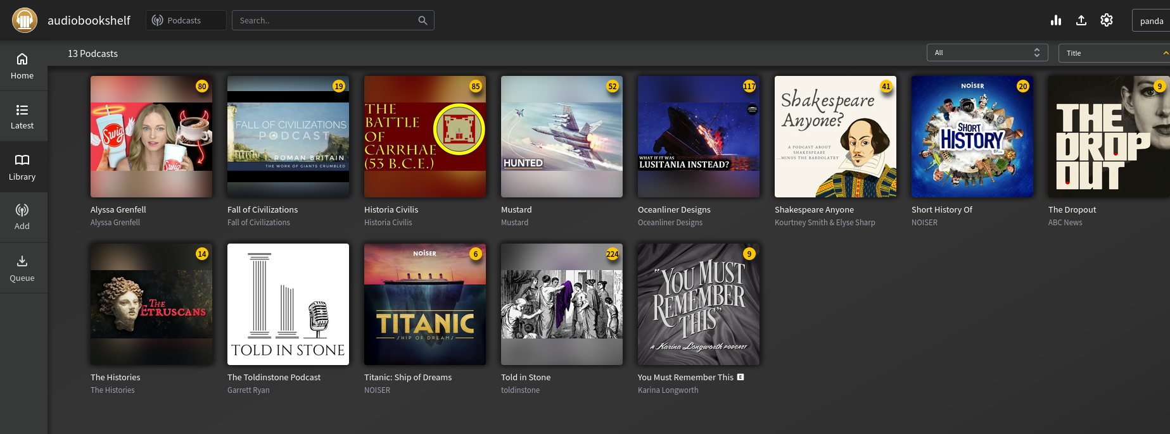Viewport: 1170px width, 434px height.
Task: Click the Oceanliner Designs title link
Action: [674, 209]
